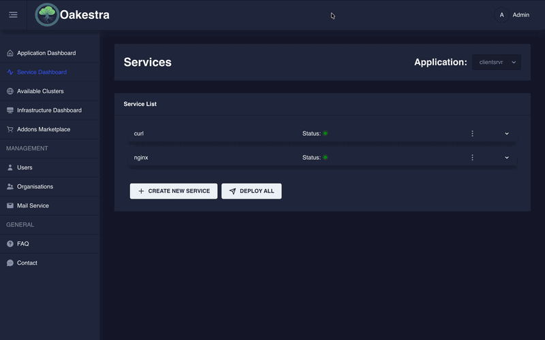Open the Users management page
Screen dimensions: 545x340
25,167
